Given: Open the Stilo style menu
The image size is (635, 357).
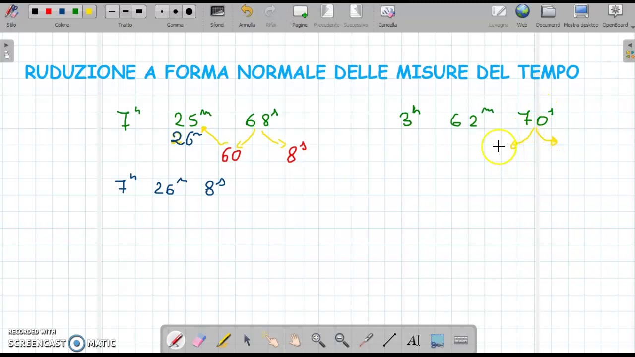Looking at the screenshot, I should pos(11,15).
